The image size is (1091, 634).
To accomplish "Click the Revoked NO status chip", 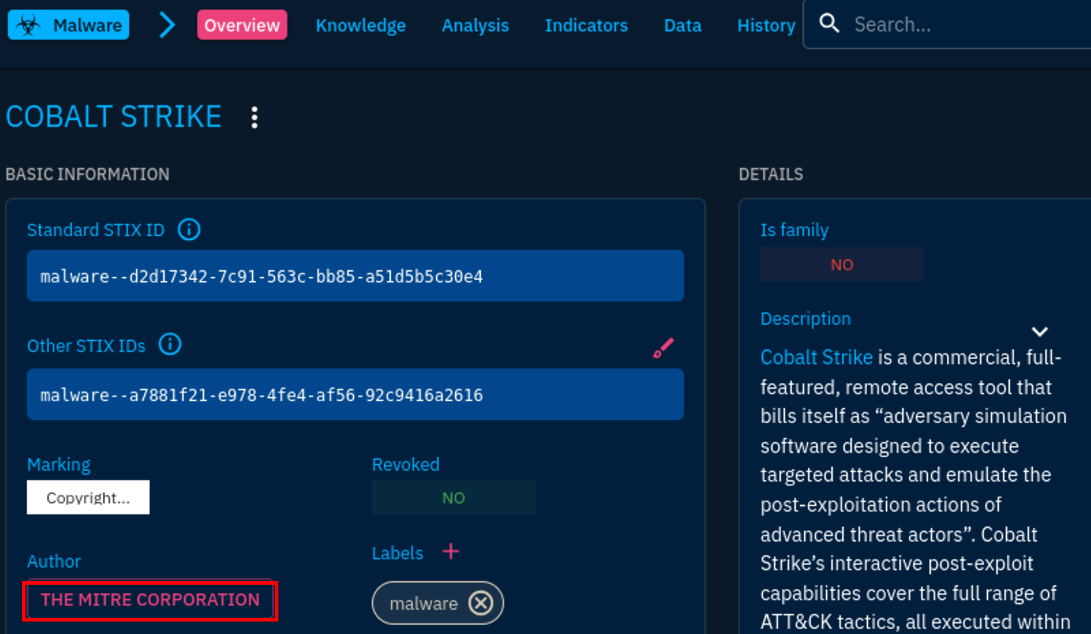I will (x=453, y=497).
